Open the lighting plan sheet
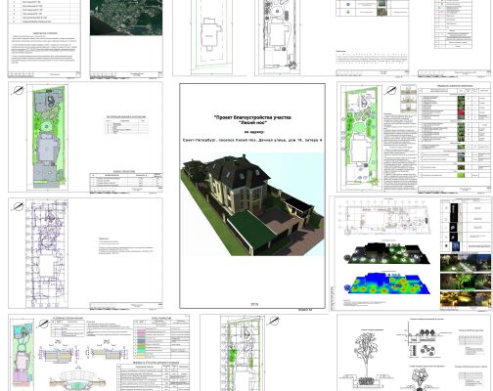This screenshot has height=391, width=493. pos(411,253)
